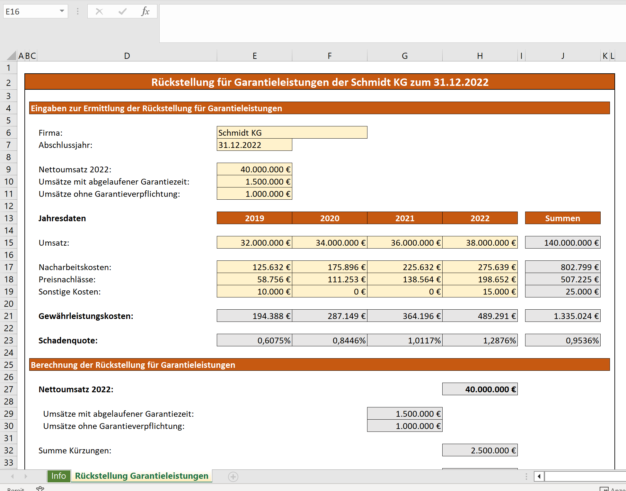Click the 2022 Umsatz cell 38.000.000 €

coord(480,243)
